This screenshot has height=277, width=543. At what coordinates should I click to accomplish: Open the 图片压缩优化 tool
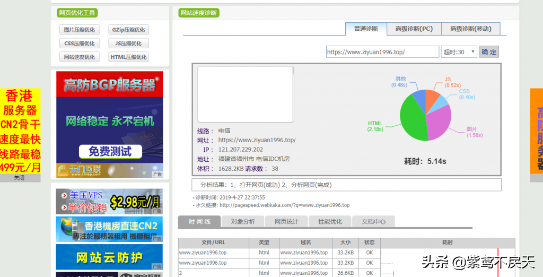pos(80,30)
